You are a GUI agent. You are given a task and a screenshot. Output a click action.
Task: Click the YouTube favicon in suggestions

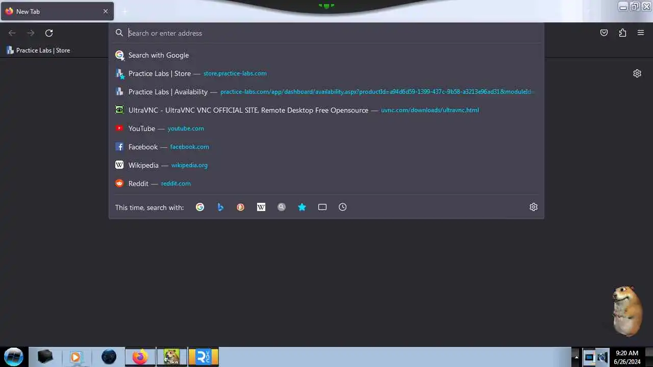[x=119, y=128]
